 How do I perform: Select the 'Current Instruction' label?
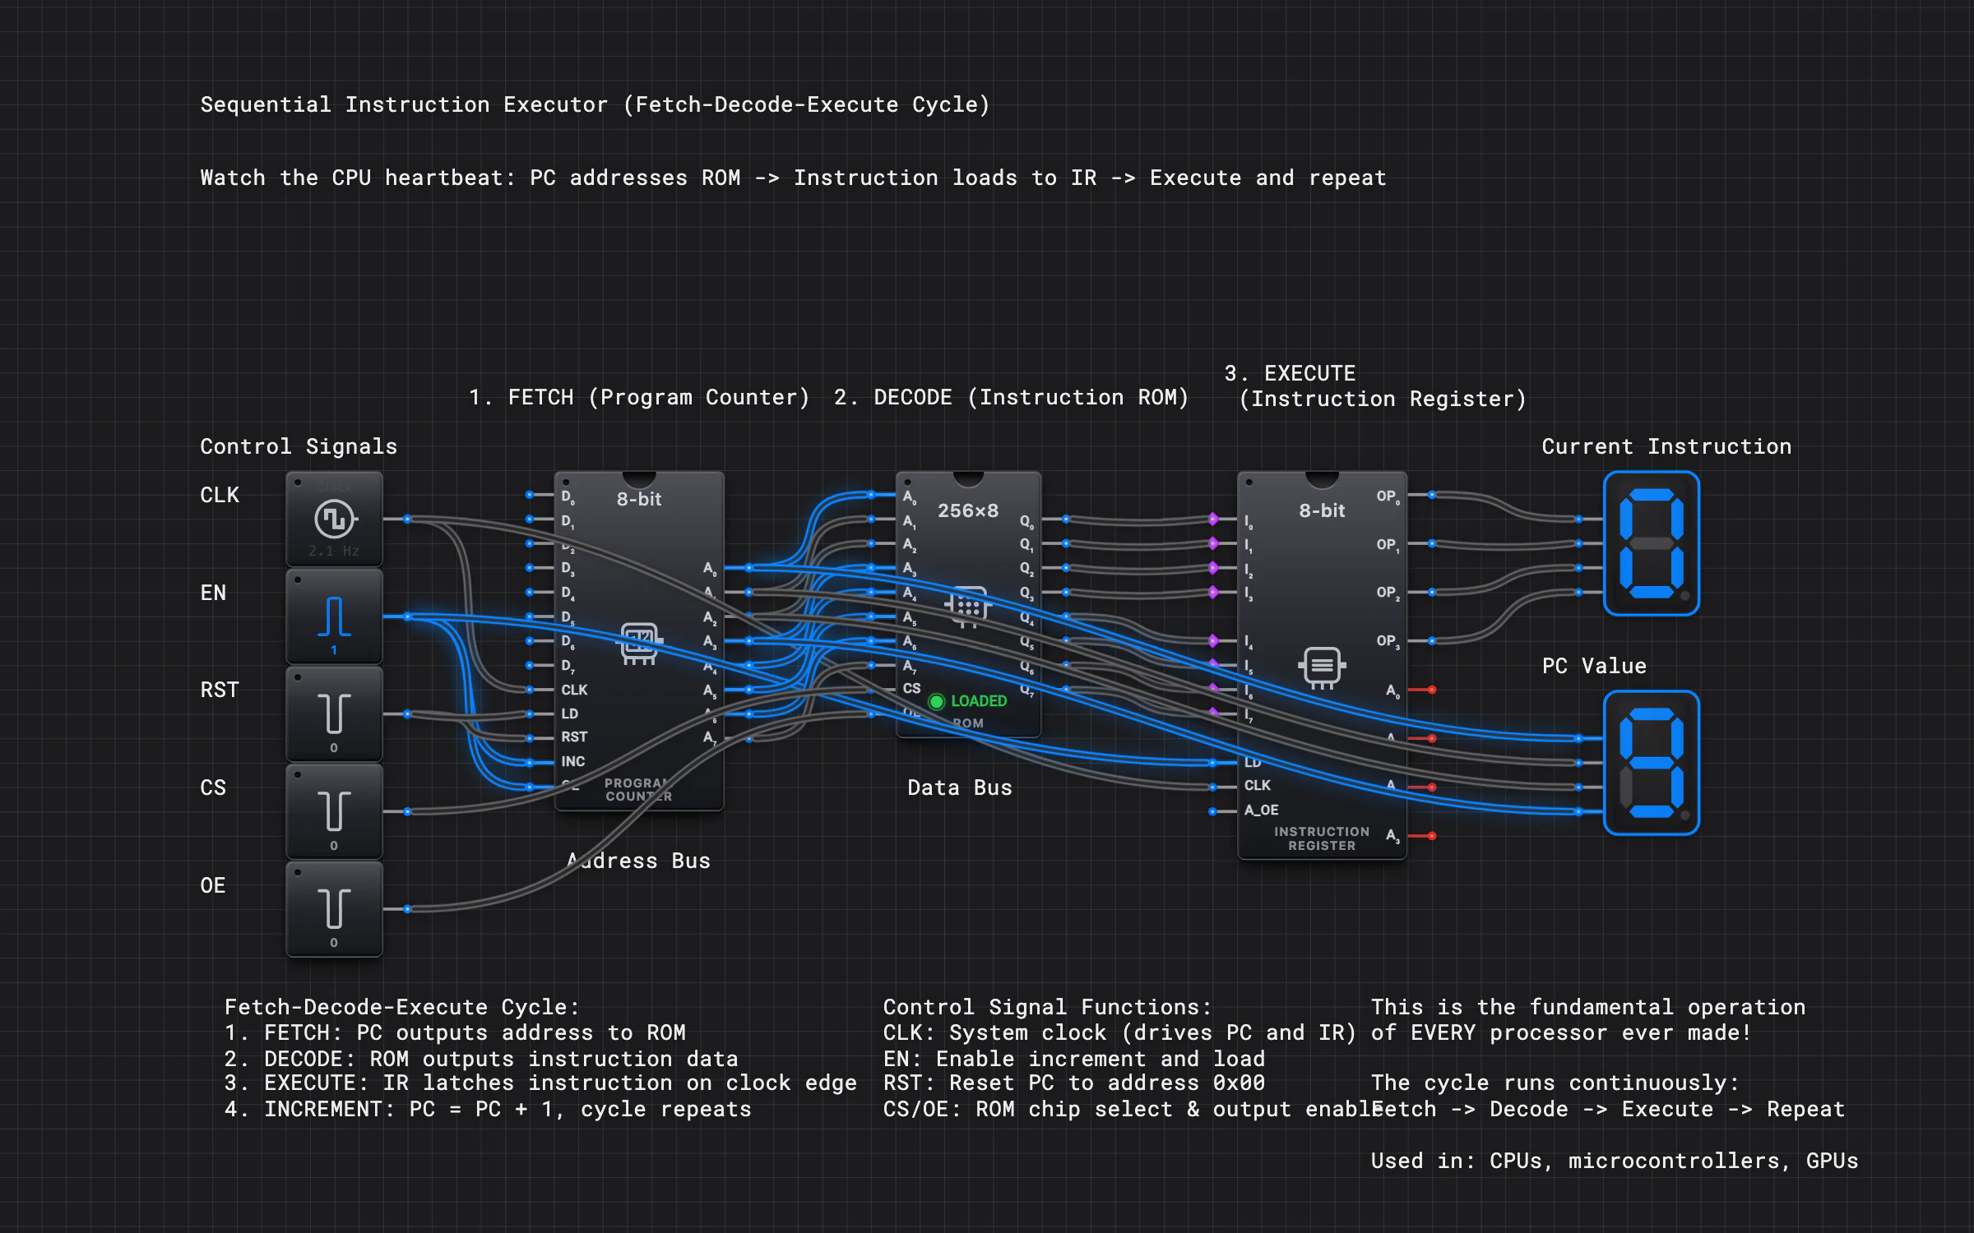[x=1666, y=447]
